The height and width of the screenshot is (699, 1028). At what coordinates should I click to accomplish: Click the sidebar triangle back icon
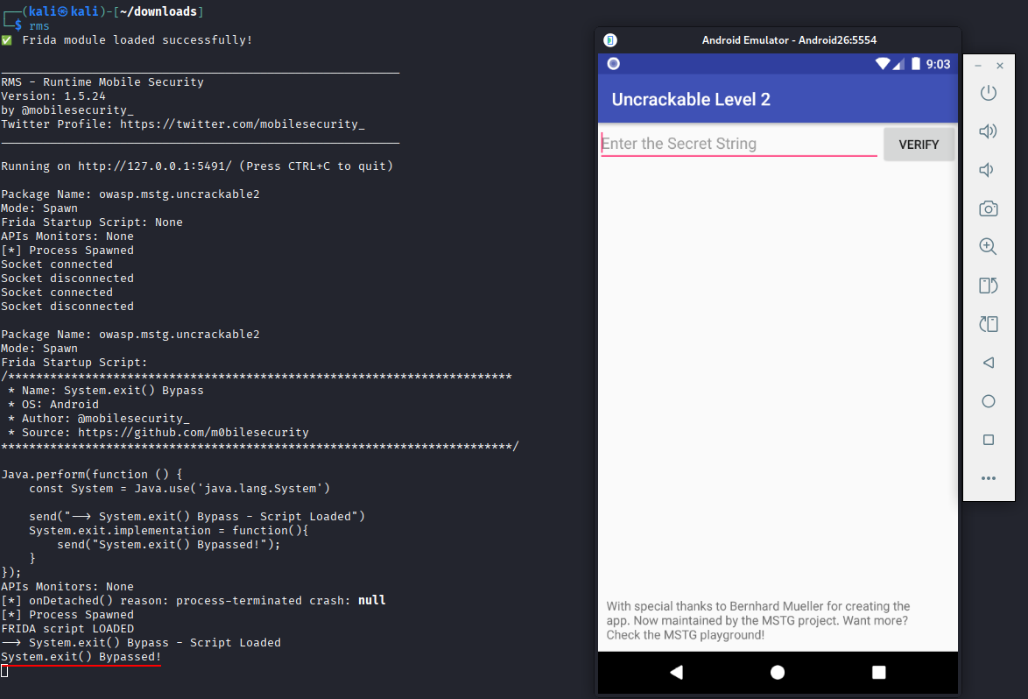988,363
